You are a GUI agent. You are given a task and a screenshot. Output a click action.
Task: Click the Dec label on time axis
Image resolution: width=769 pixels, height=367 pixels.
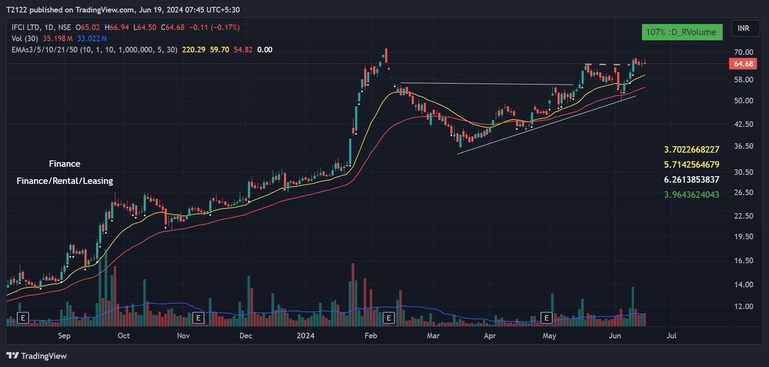tap(246, 335)
